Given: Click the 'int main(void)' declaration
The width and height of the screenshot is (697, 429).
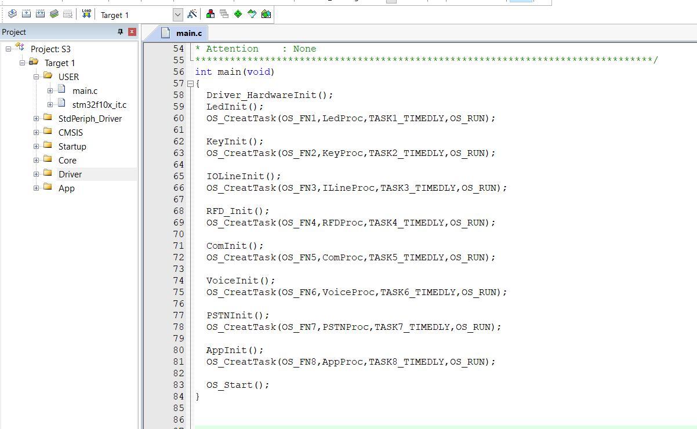Looking at the screenshot, I should pyautogui.click(x=235, y=72).
